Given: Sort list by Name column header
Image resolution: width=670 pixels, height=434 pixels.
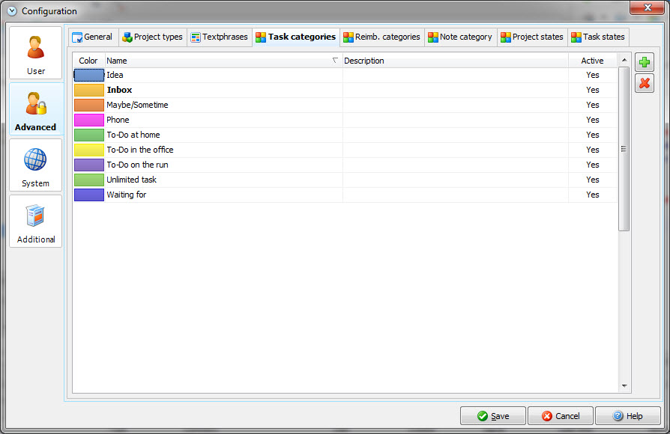Looking at the screenshot, I should point(222,61).
